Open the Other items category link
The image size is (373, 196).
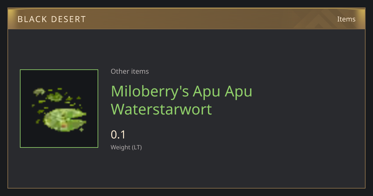(130, 71)
